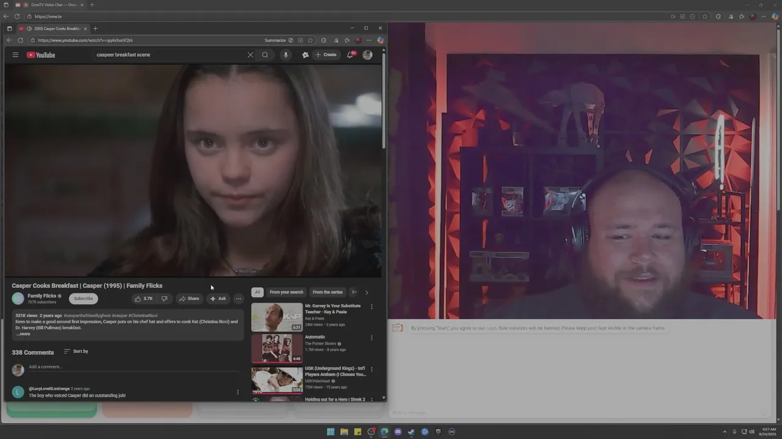Open the Family Flicks channel name link

[x=42, y=296]
